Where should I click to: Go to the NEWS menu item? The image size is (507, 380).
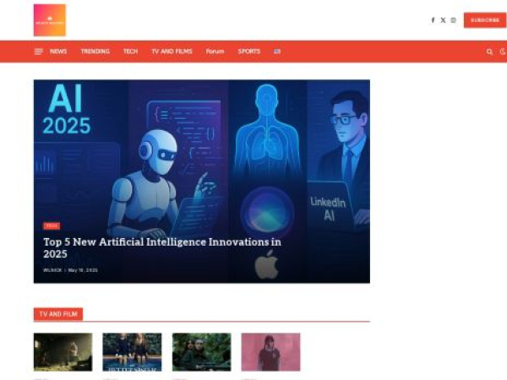[x=58, y=52]
